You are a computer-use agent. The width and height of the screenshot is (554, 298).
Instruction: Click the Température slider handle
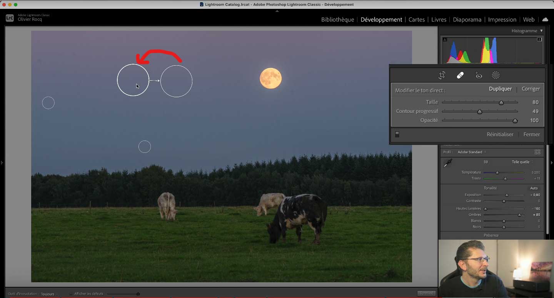point(497,173)
